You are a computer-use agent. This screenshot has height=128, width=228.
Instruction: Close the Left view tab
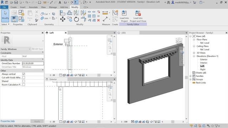pos(66,33)
